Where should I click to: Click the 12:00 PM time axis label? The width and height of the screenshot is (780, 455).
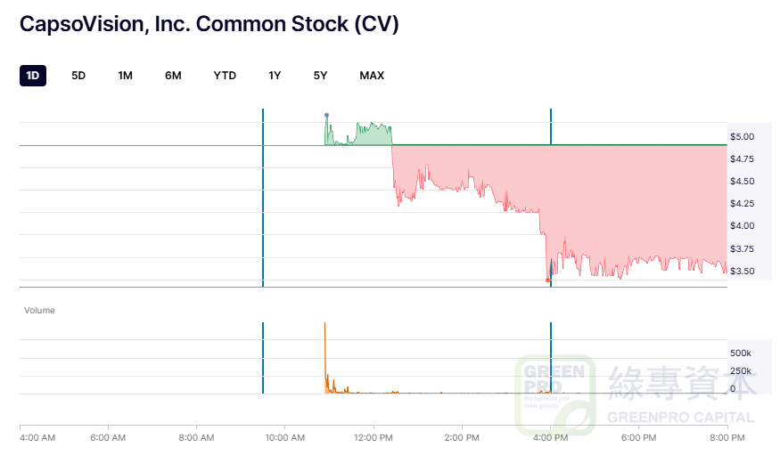(373, 437)
